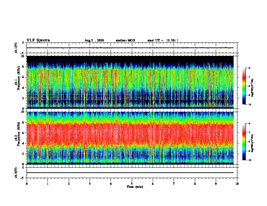Select the date text "Aug.5 , 2020"

(94, 40)
